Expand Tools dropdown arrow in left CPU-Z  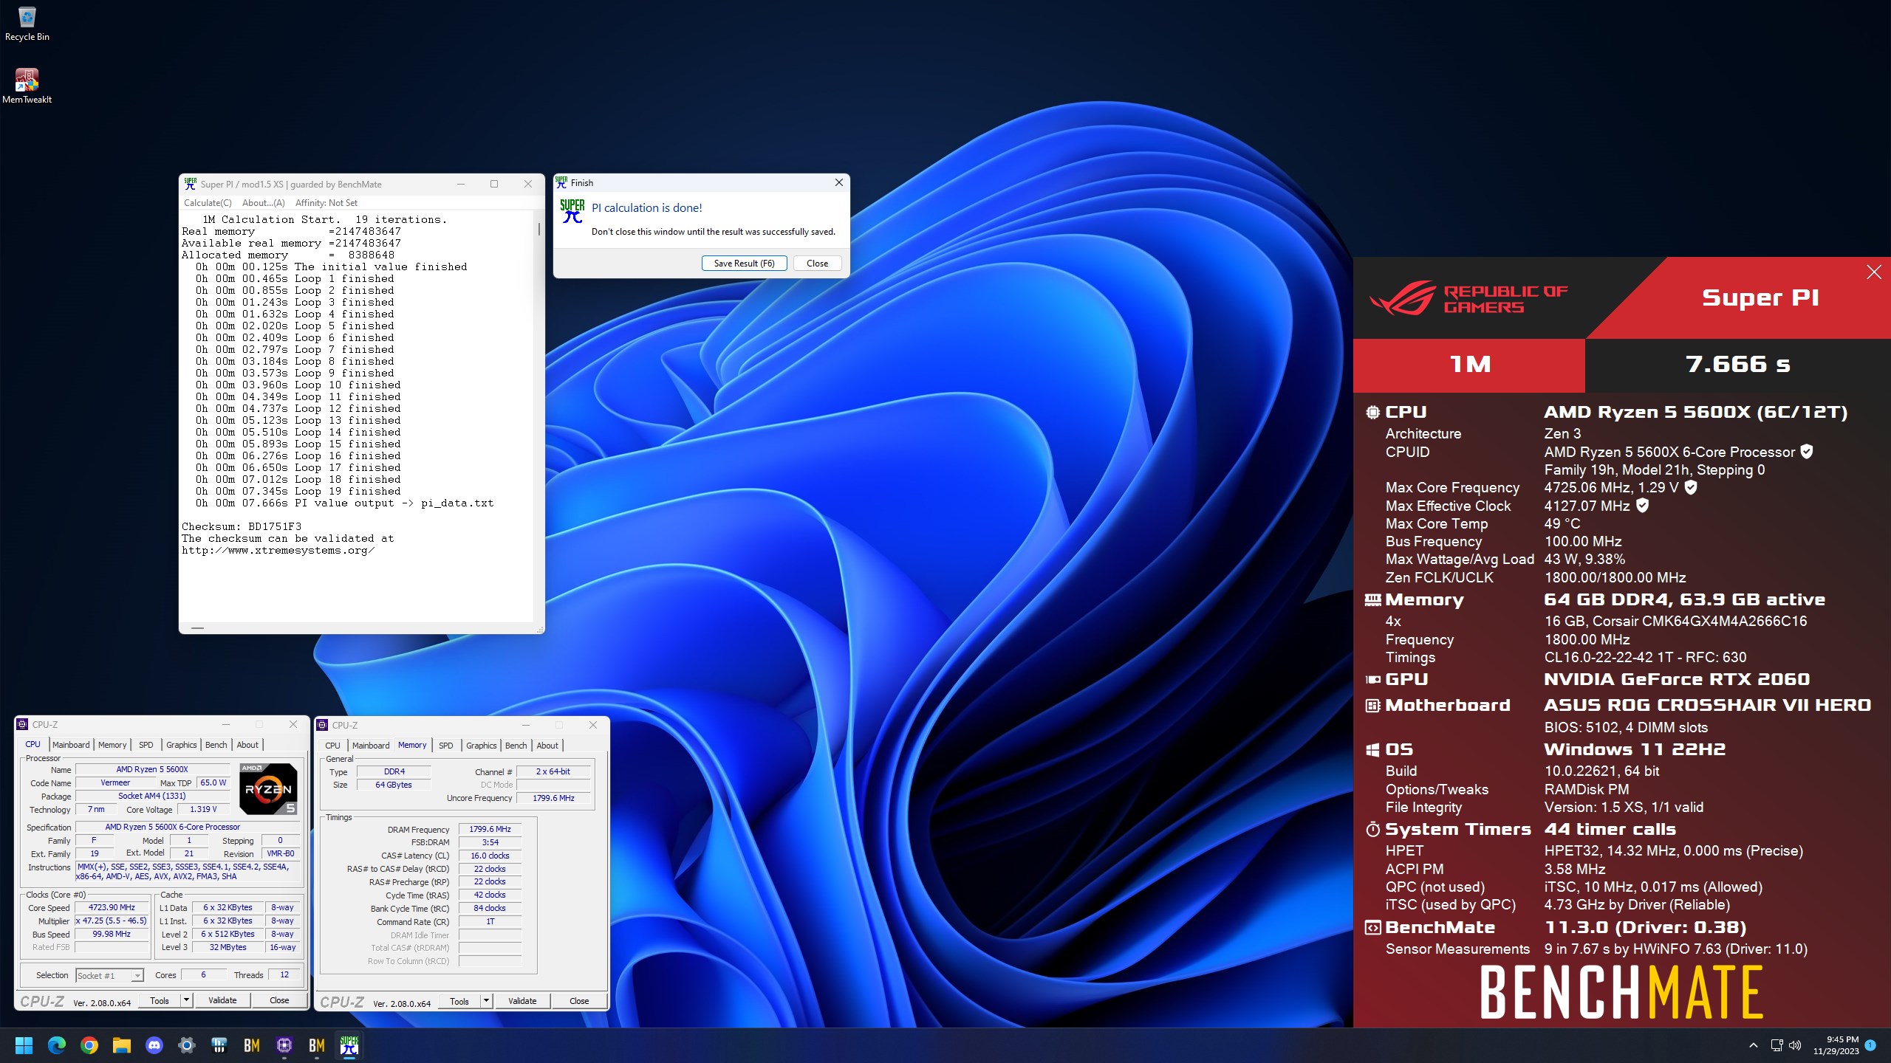[x=186, y=1000]
